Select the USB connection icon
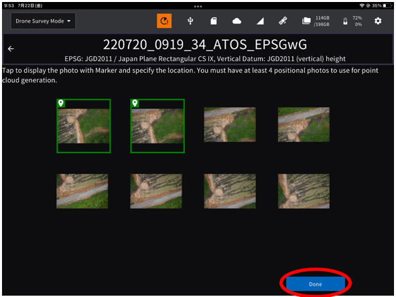Viewport: 396px width, 297px height. pos(190,21)
